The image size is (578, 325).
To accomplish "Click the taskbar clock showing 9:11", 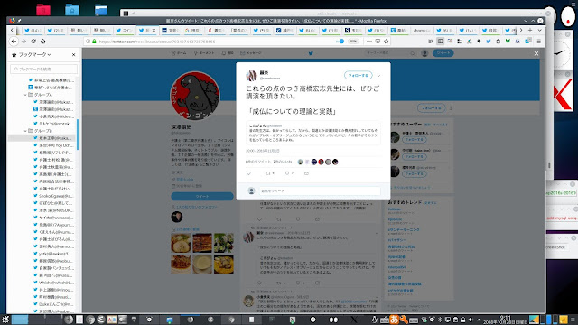I will pos(506,320).
